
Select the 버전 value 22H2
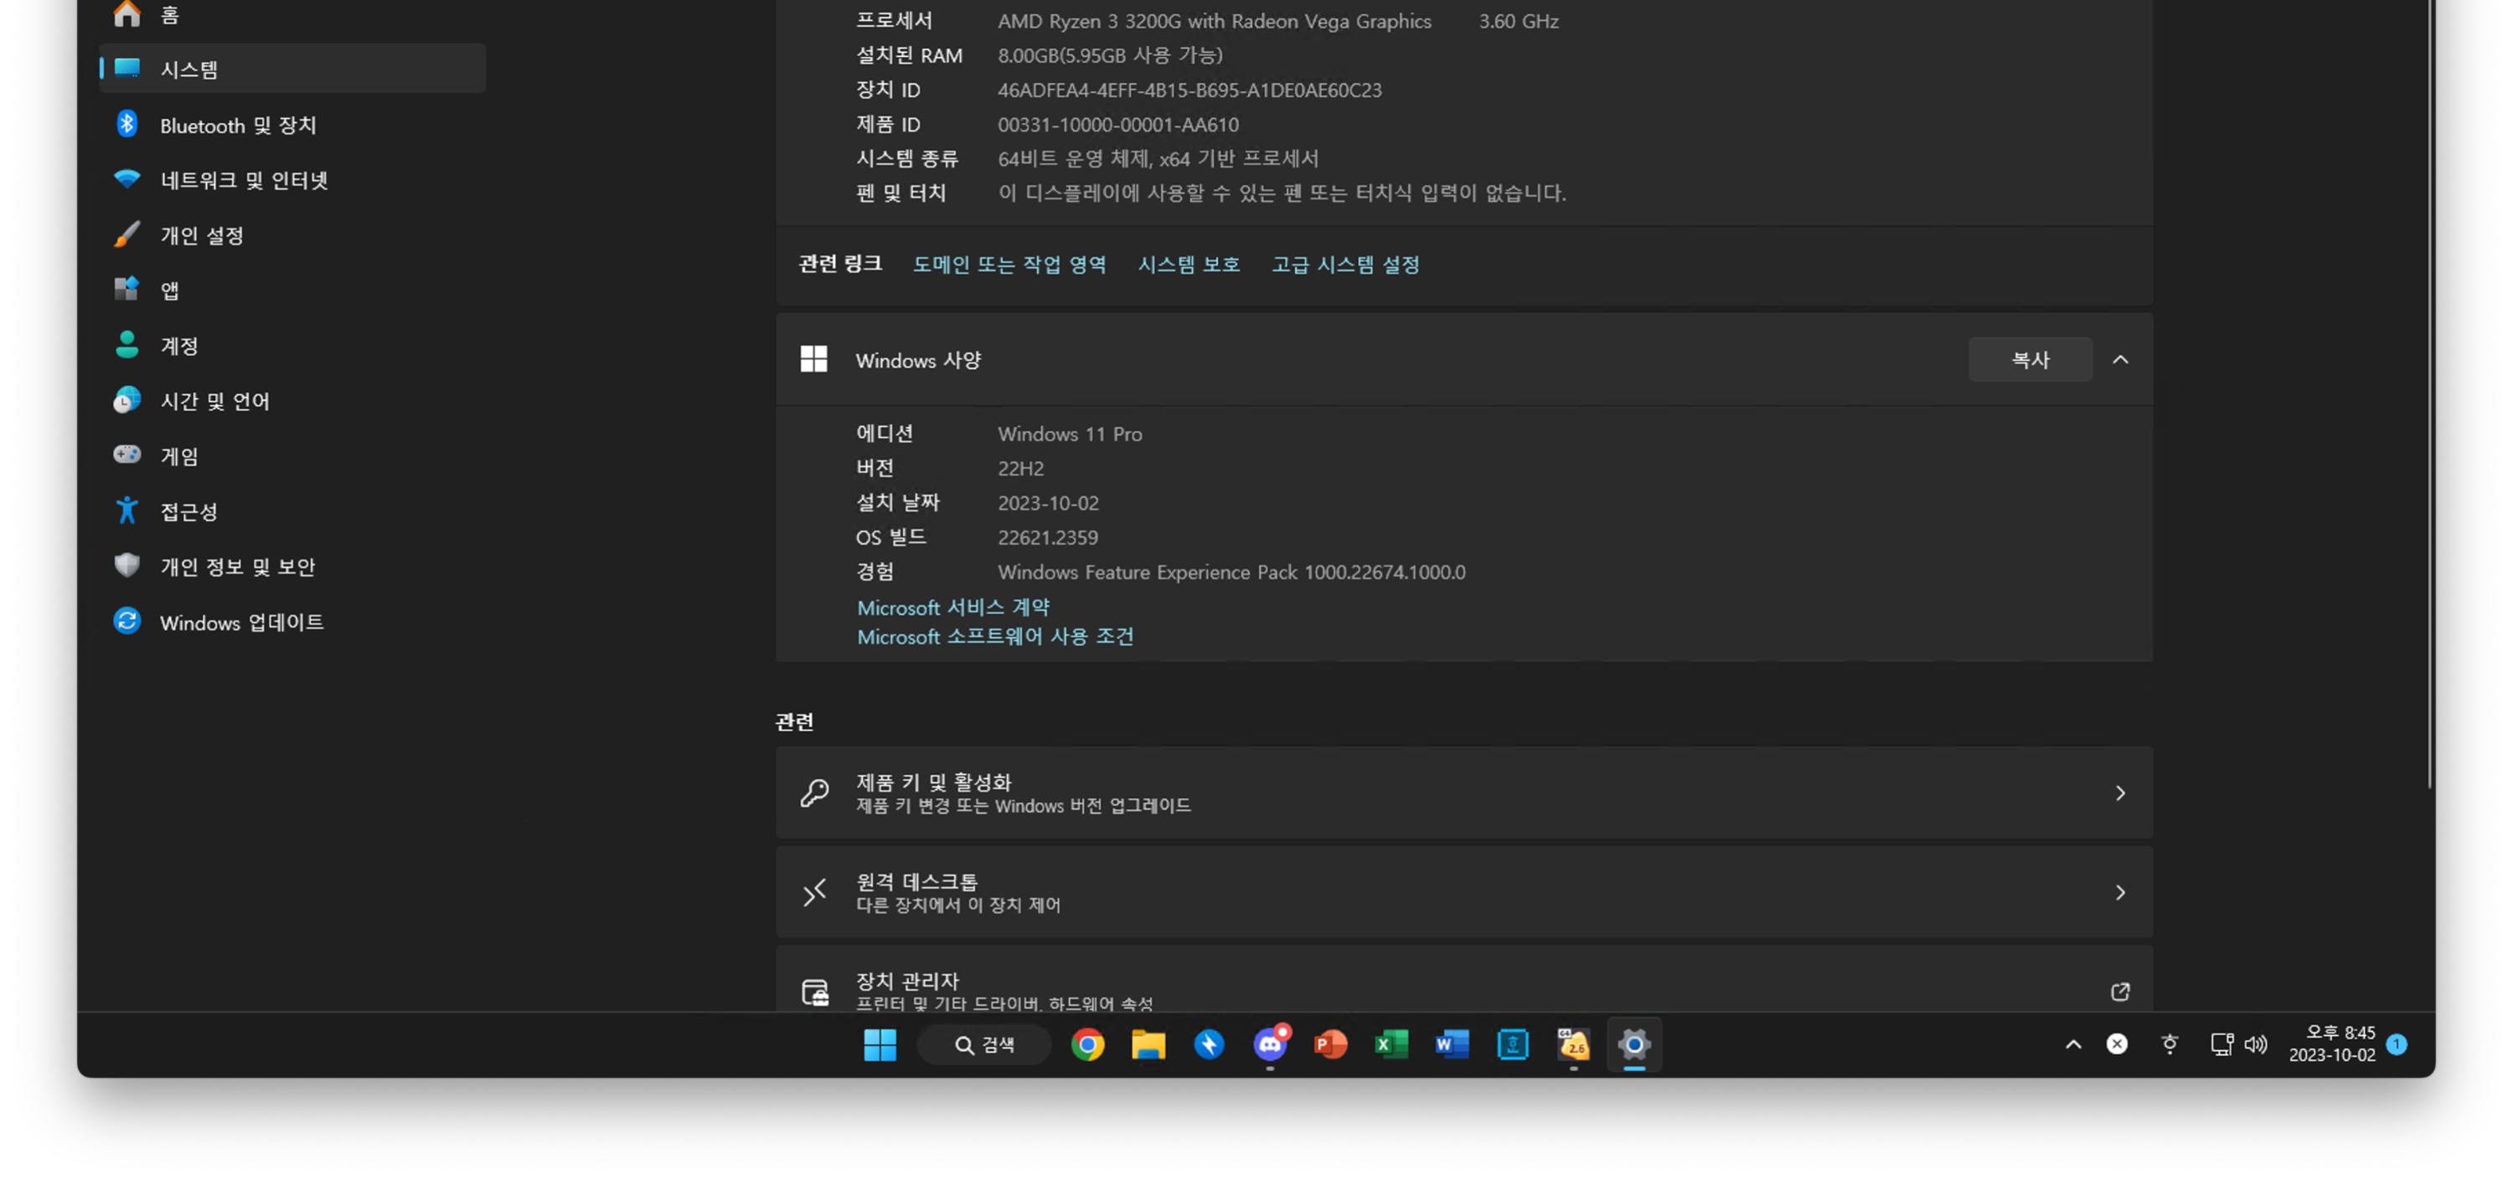(x=1020, y=468)
